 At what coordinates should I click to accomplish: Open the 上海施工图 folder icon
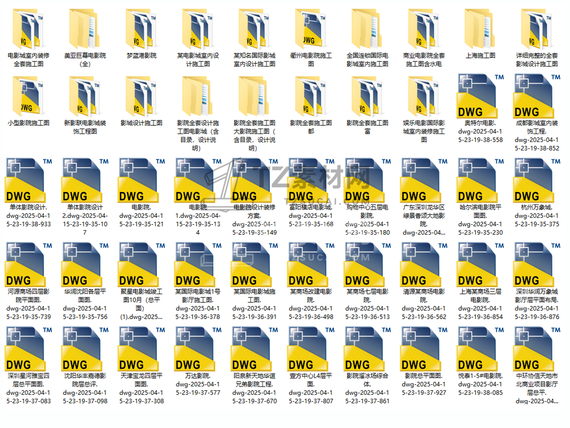[x=480, y=29]
